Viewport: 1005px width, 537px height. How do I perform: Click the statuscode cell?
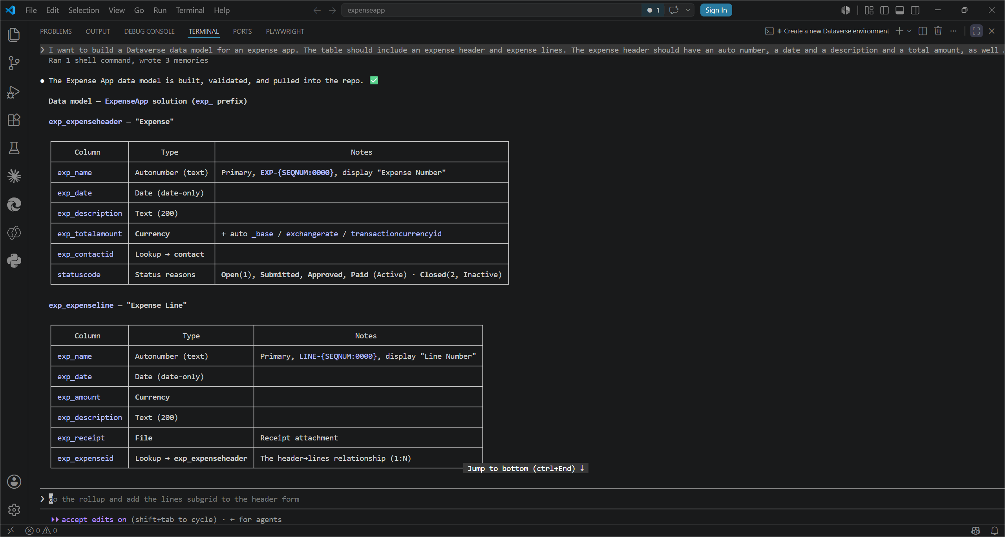point(90,274)
